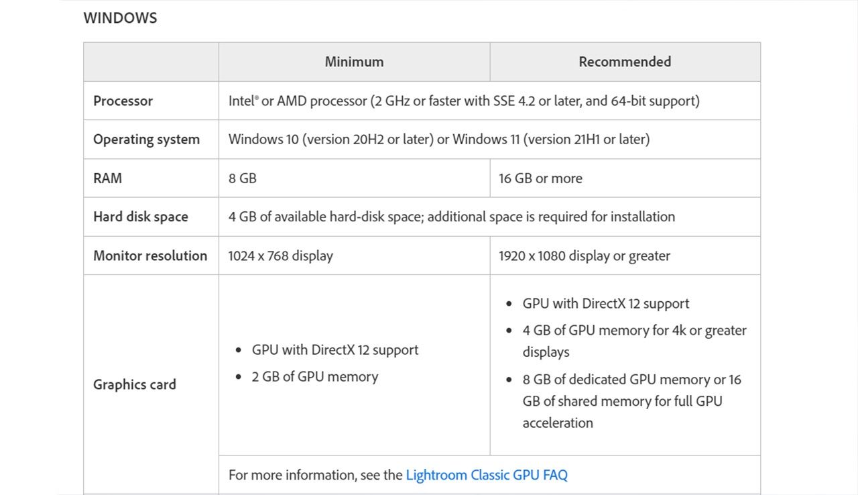Click the 1024 x 768 display text
858x495 pixels.
[x=280, y=256]
